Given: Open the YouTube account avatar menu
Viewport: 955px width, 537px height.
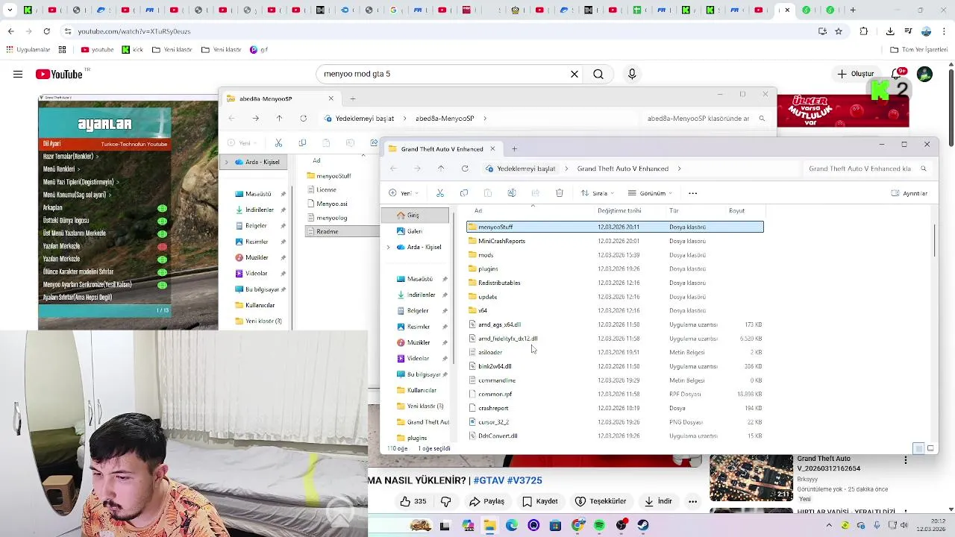Looking at the screenshot, I should pos(924,74).
